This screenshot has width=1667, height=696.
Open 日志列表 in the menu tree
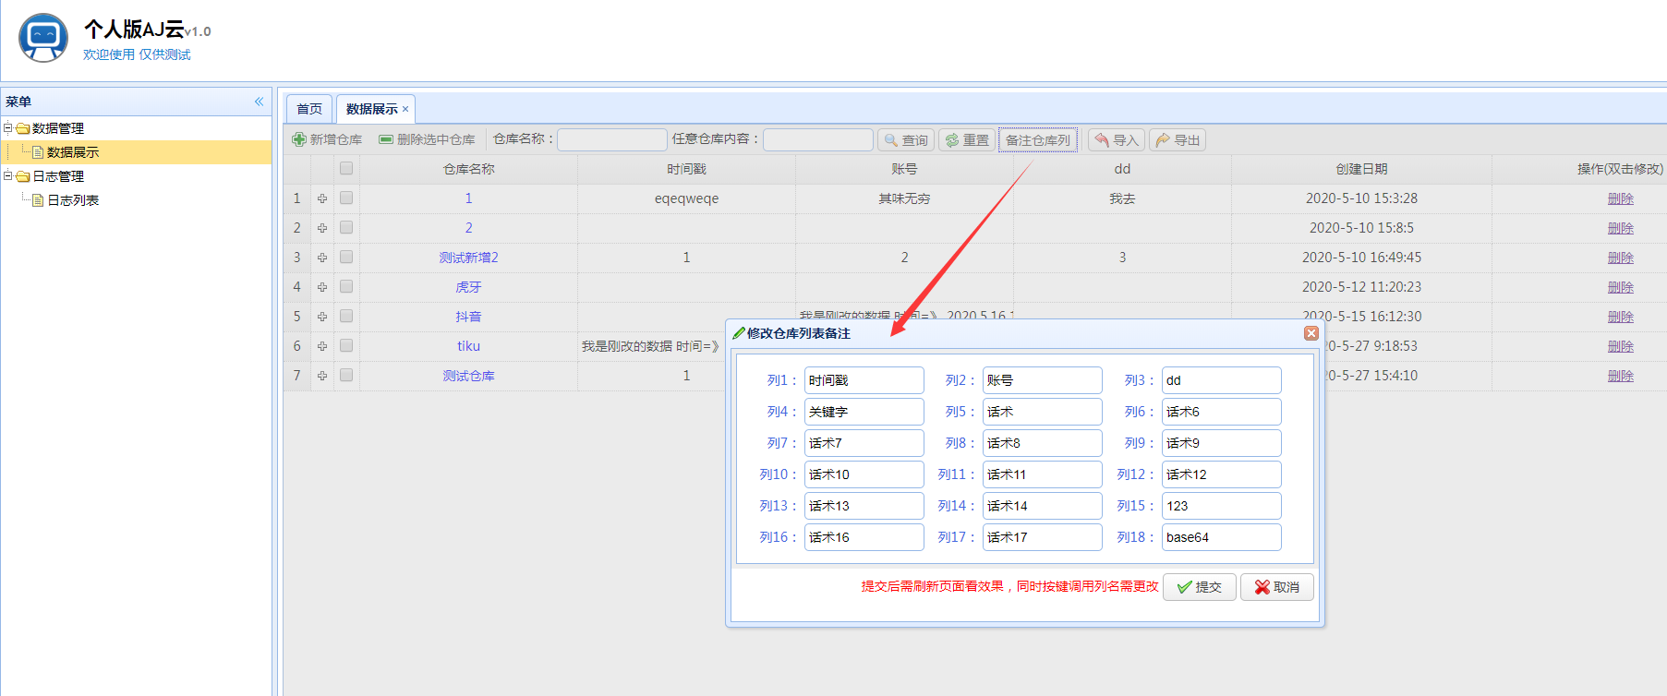(73, 200)
